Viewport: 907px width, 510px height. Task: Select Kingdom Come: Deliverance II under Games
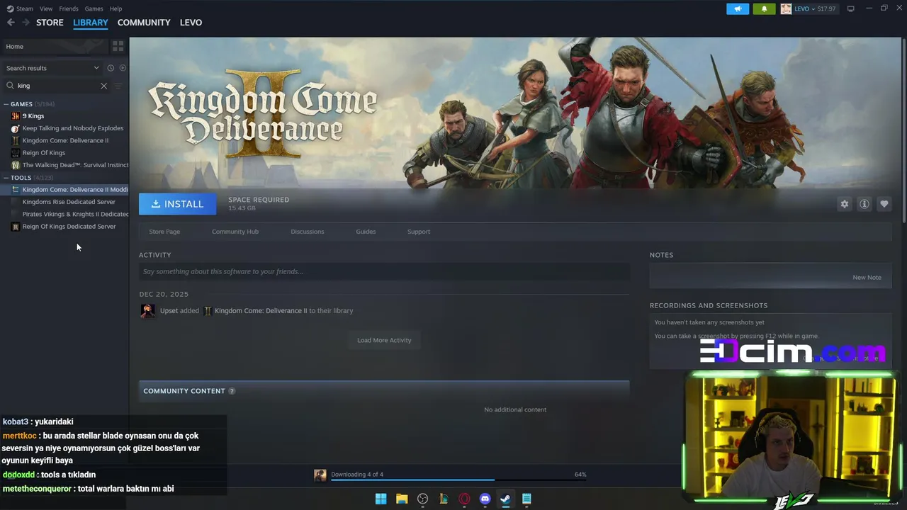(x=65, y=140)
